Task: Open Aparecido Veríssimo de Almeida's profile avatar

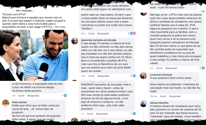Action: click(75, 41)
